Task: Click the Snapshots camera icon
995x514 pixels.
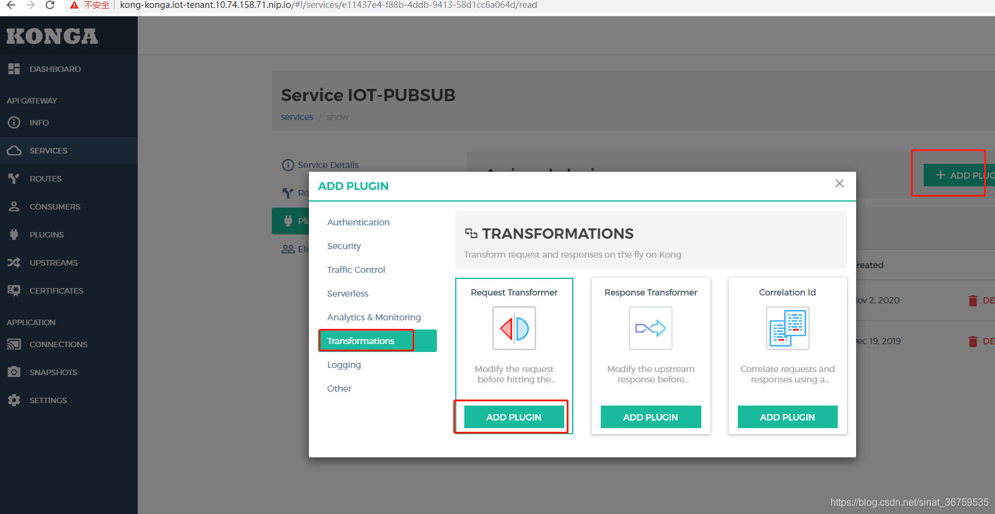Action: 14,372
